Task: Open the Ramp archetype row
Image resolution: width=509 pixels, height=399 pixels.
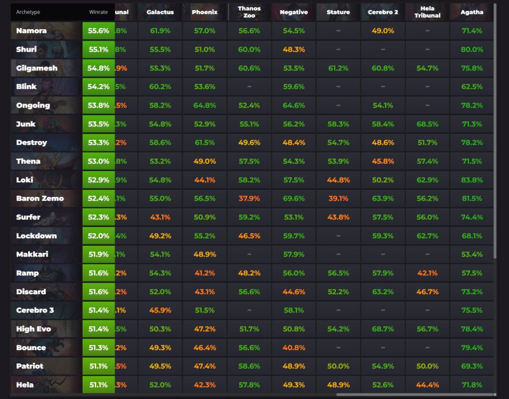Action: click(46, 273)
